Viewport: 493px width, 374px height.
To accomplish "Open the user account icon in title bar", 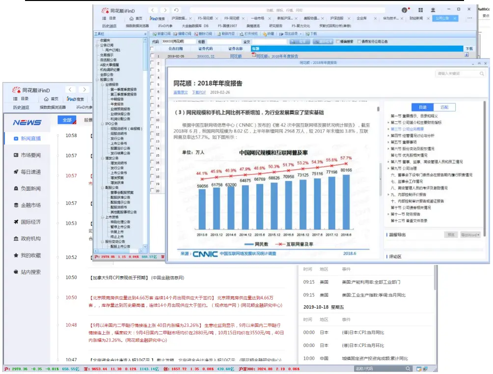I will (x=433, y=10).
